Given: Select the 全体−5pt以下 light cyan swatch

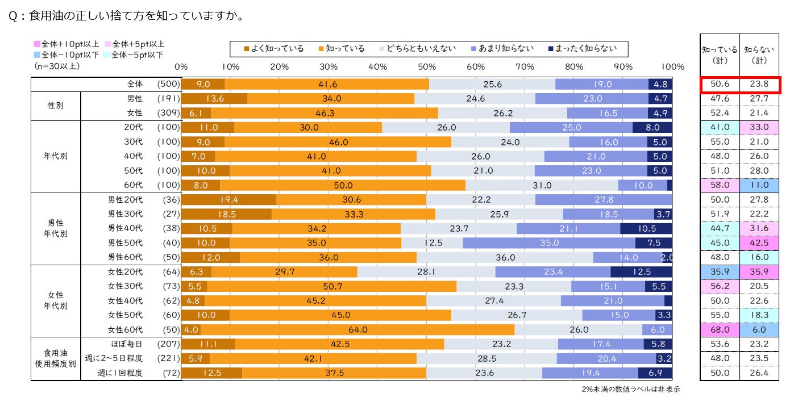Looking at the screenshot, I should [x=107, y=55].
